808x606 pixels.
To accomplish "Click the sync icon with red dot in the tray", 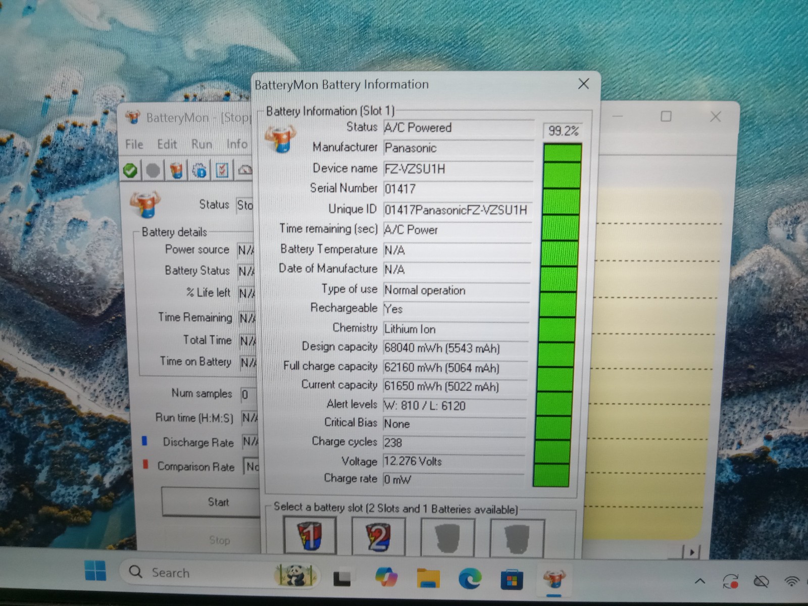I will click(731, 582).
